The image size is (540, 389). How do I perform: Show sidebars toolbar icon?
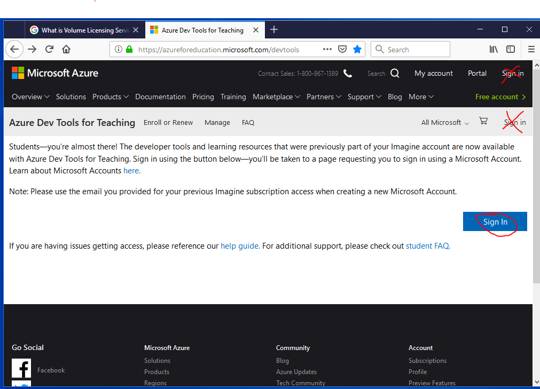pos(511,49)
